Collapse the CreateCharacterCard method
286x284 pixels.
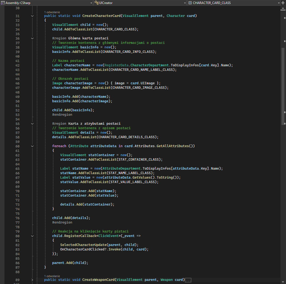click(x=32, y=16)
